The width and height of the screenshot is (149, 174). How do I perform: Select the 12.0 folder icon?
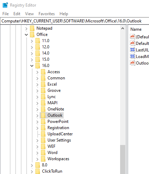tap(38, 47)
